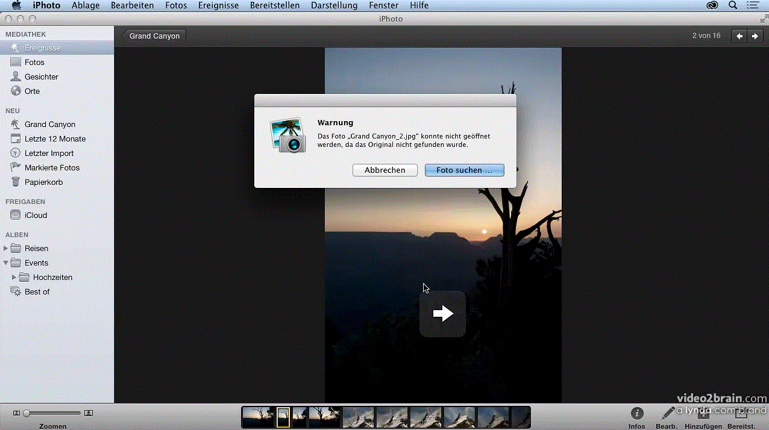This screenshot has width=769, height=430.
Task: Select Letzter Import
Action: click(x=57, y=153)
